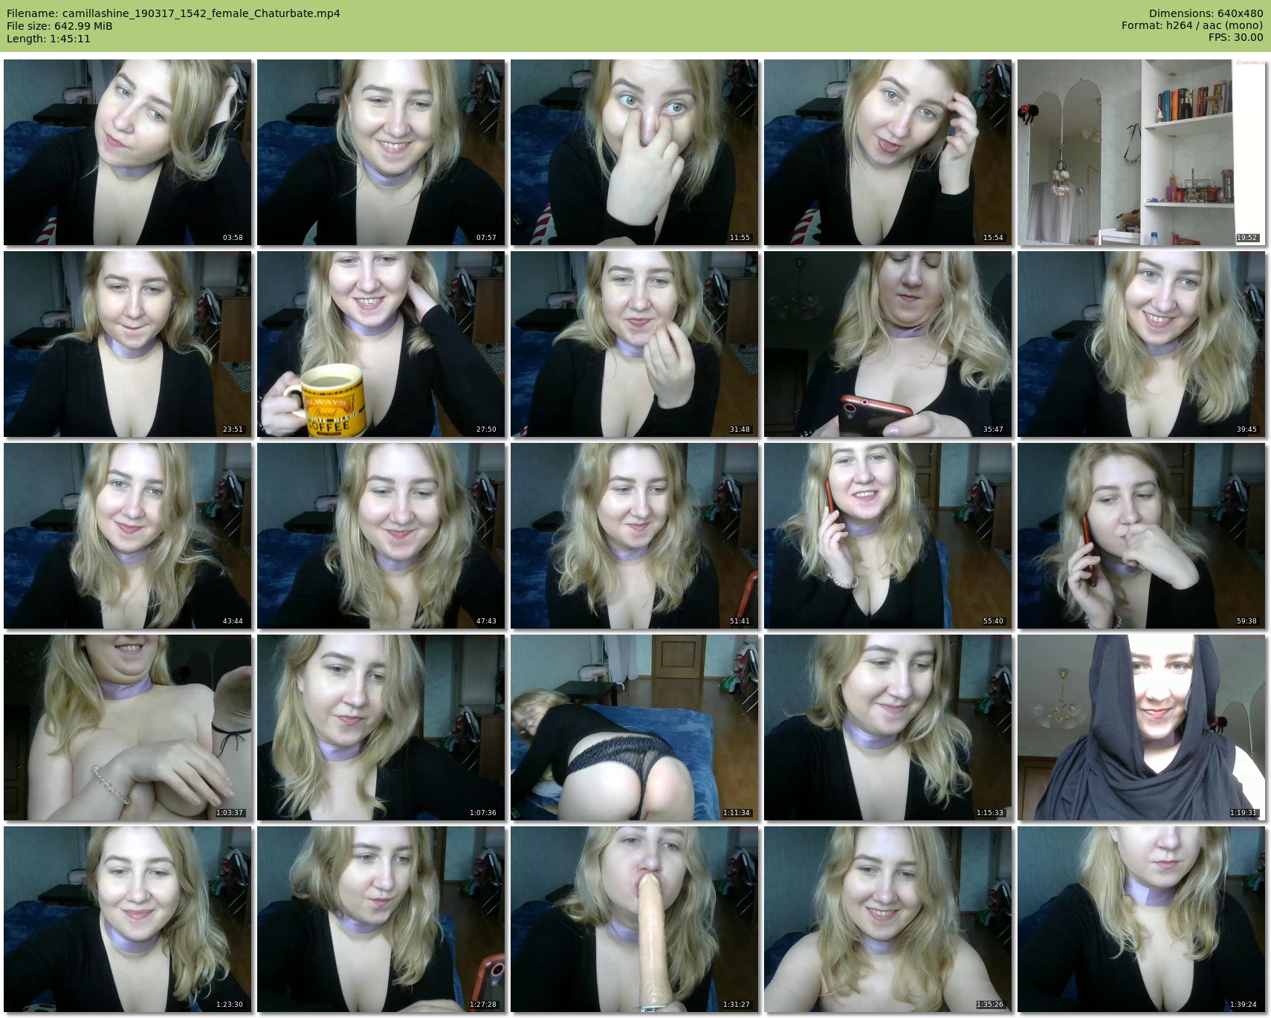Click the 'Length: 1:45:11' text
The height and width of the screenshot is (1018, 1271).
pos(48,39)
